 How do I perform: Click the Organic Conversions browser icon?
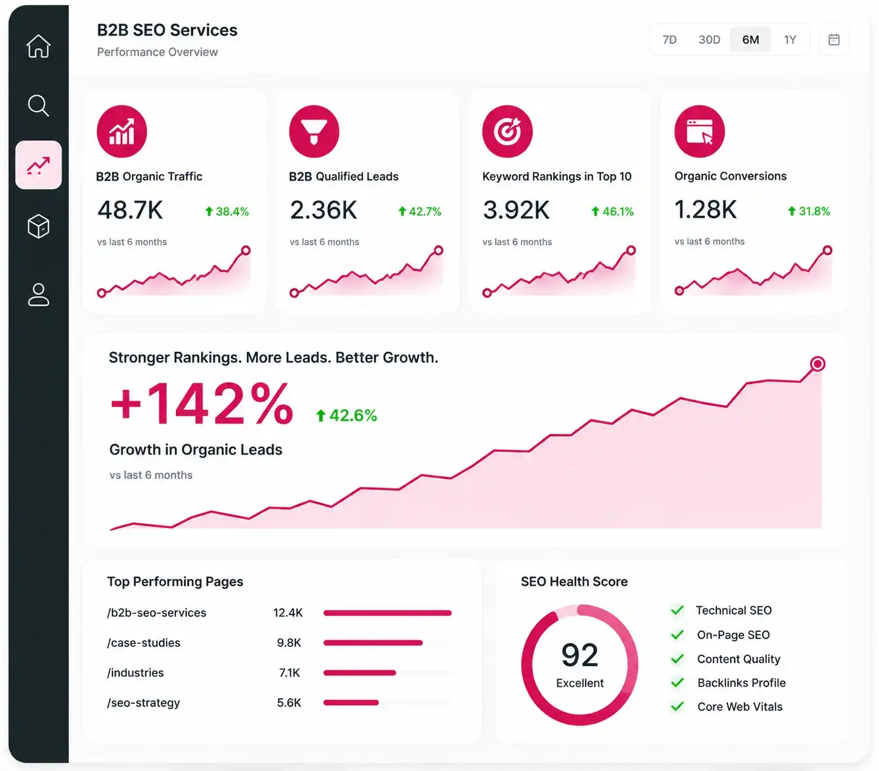(x=699, y=131)
